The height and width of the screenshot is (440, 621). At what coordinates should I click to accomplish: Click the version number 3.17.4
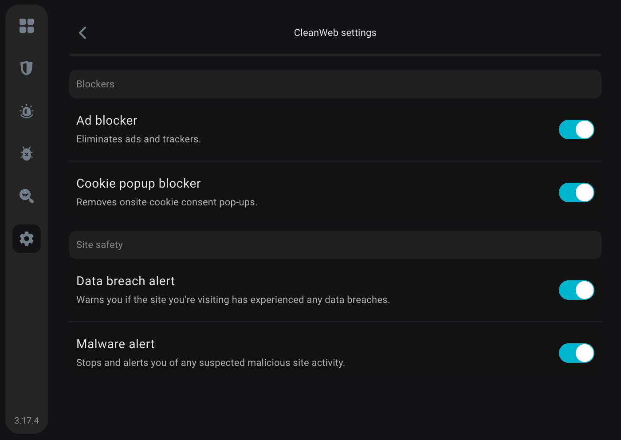(x=27, y=420)
